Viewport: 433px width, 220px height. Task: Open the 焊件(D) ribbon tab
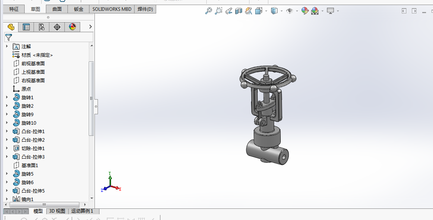click(x=145, y=9)
